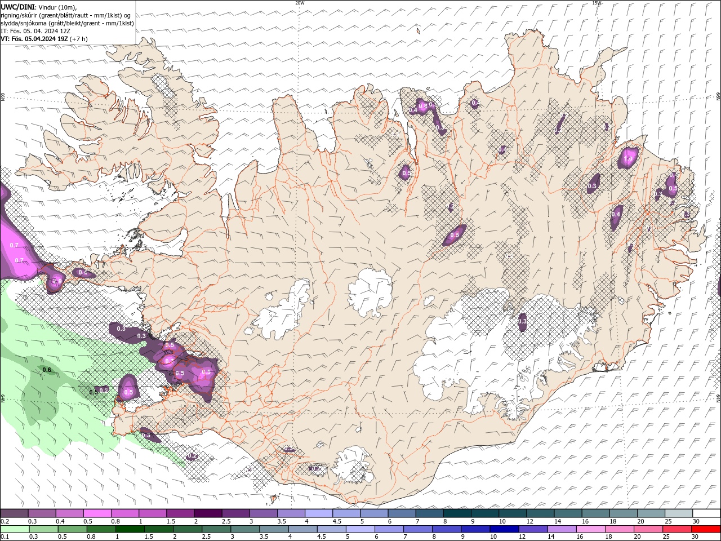The height and width of the screenshot is (541, 721).
Task: Click the '0.9' snow value on the Snæfellsnes tip
Action: [57, 281]
